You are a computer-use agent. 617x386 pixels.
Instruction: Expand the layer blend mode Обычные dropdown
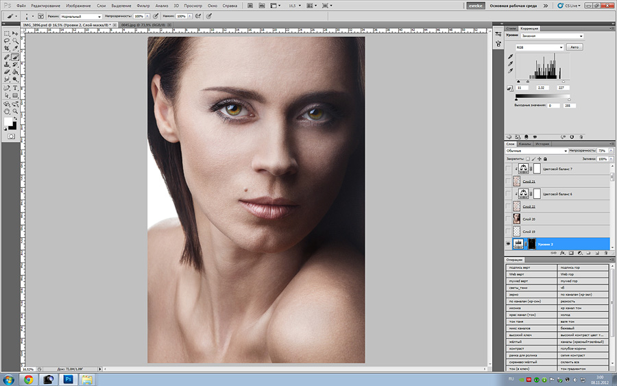tap(537, 150)
